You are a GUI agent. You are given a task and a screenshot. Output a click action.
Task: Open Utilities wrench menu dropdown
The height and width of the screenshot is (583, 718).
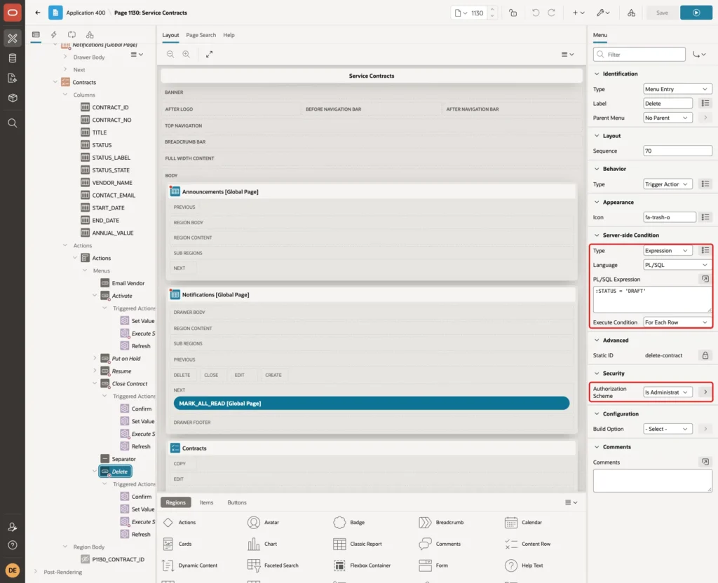603,13
